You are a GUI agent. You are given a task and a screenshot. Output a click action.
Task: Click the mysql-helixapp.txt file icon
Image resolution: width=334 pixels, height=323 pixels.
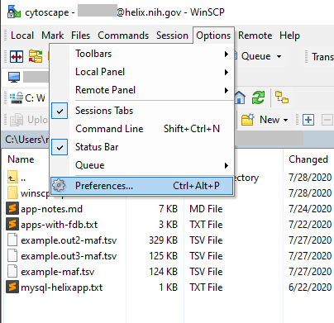(12, 287)
